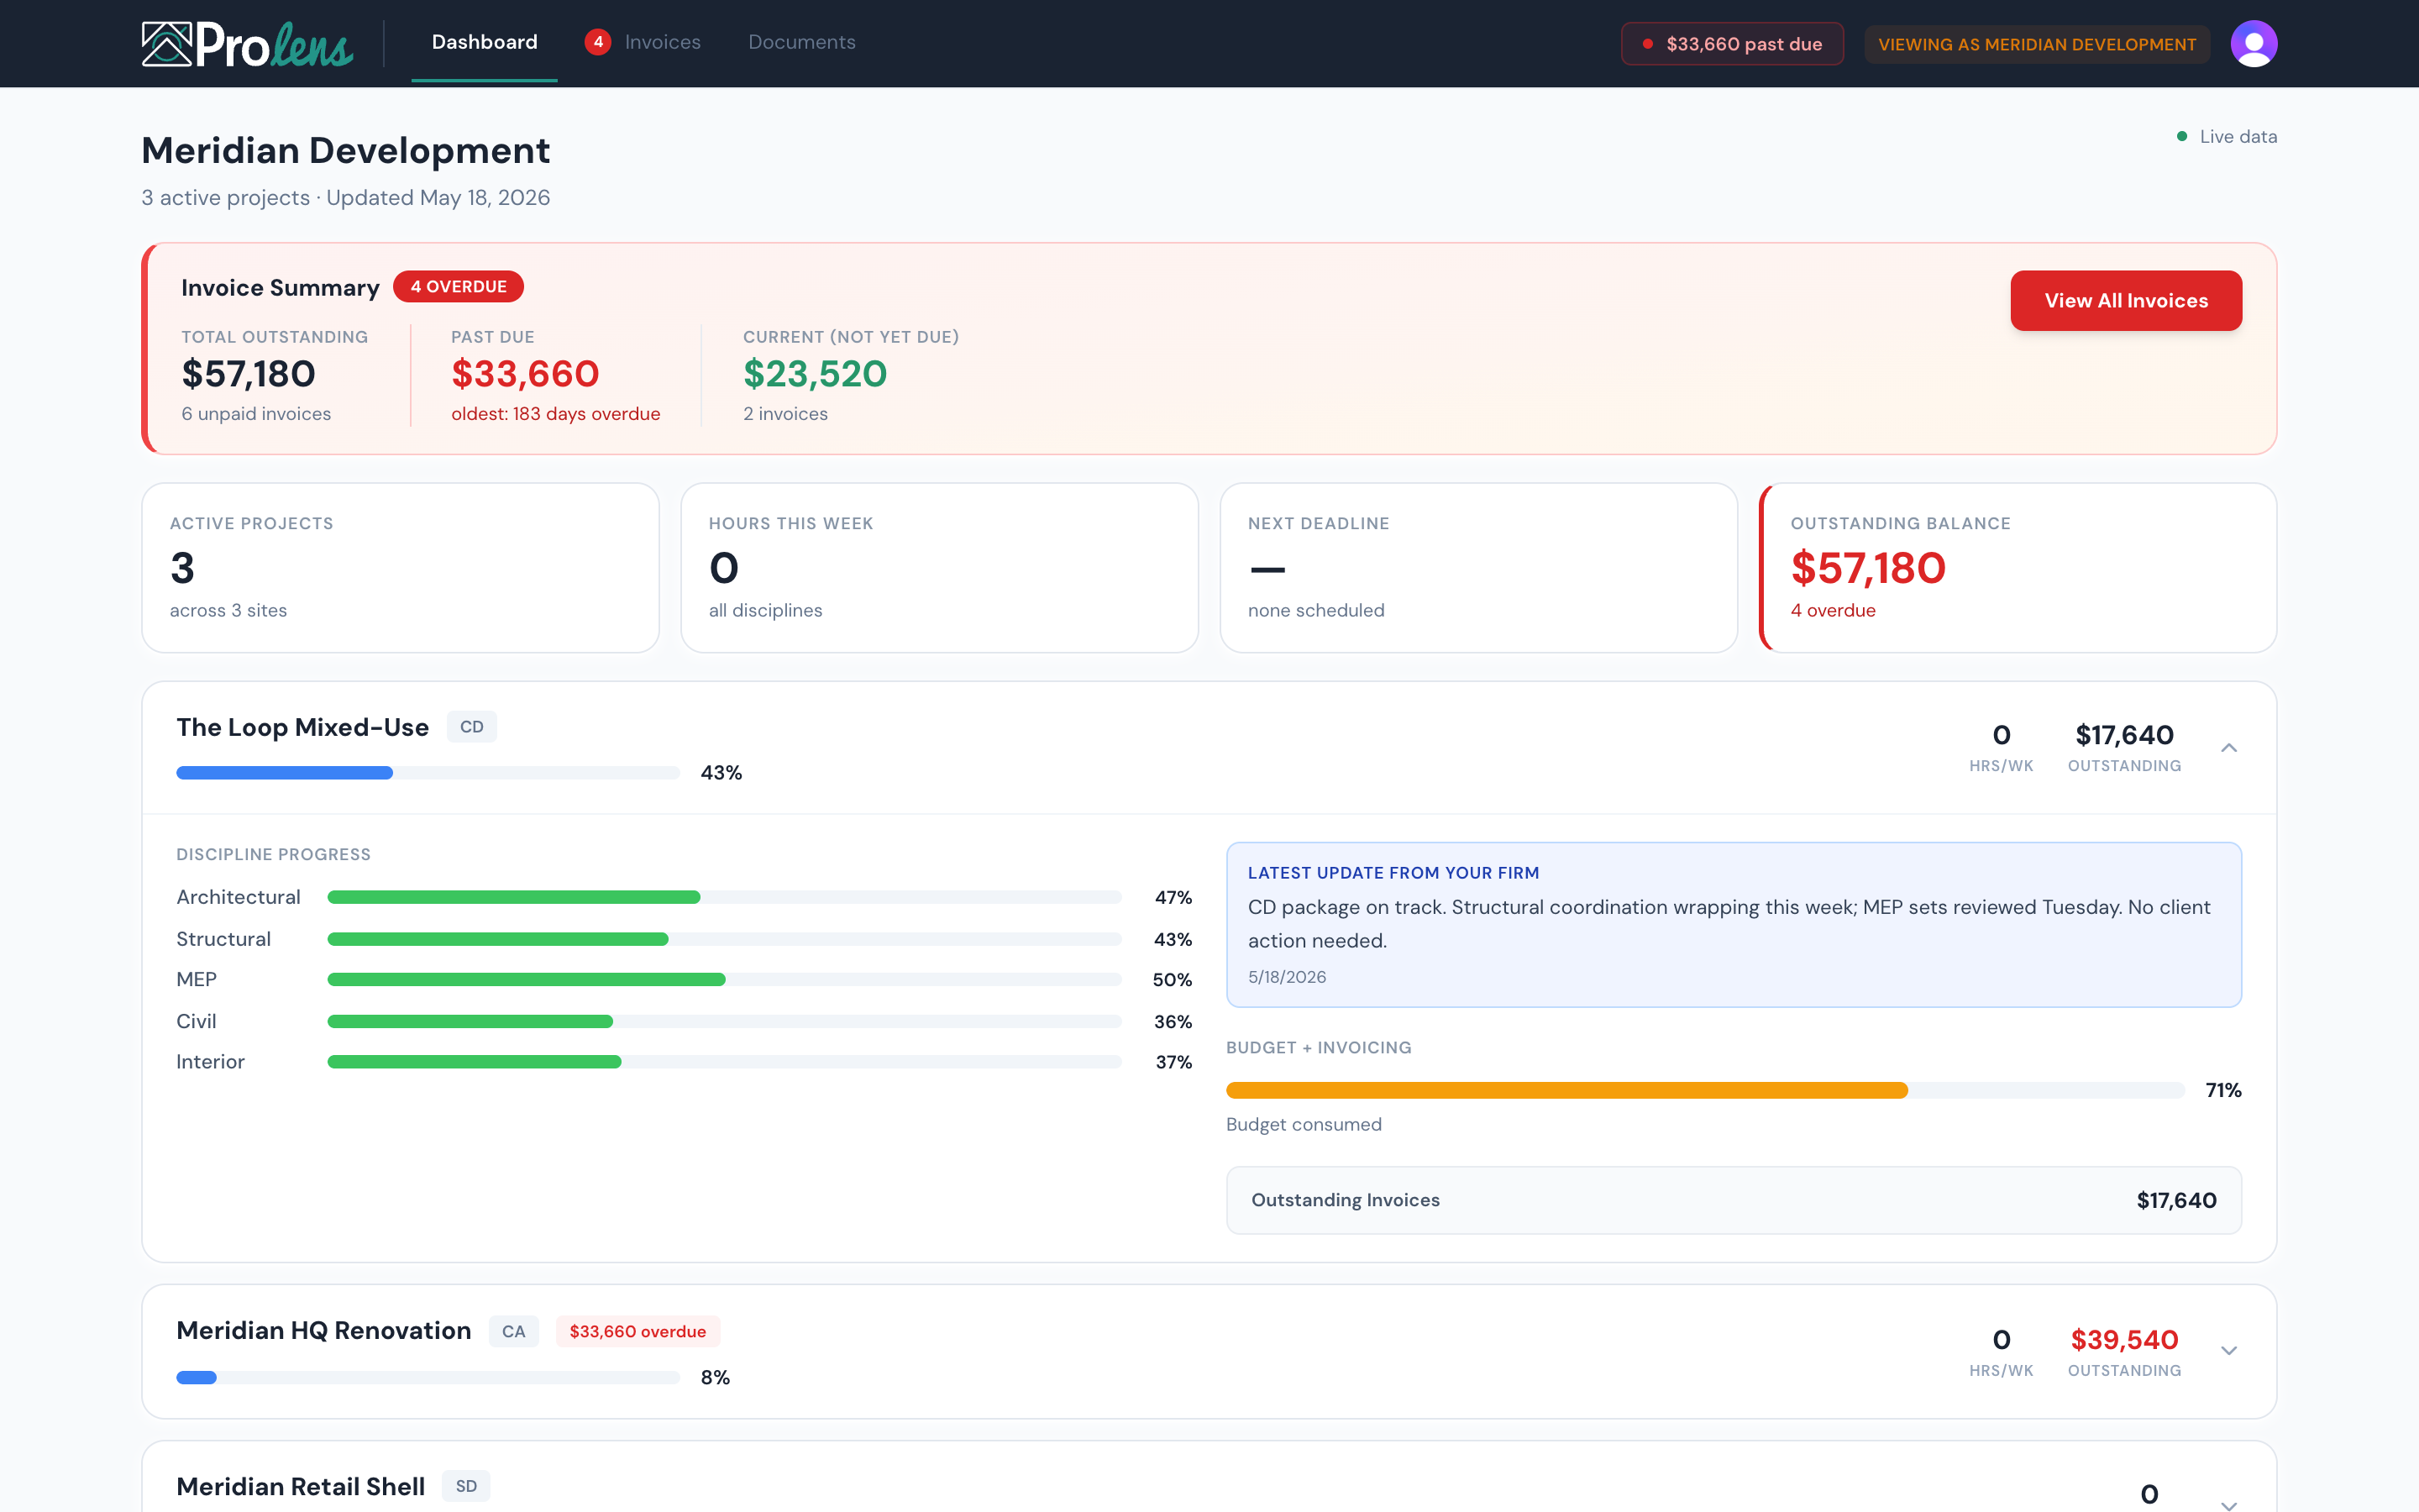Click the '6 unpaid invoices' text
Viewport: 2419px width, 1512px height.
tap(256, 414)
